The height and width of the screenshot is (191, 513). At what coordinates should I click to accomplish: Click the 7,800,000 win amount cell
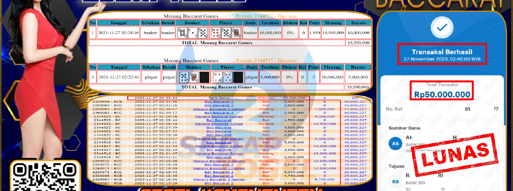click(x=325, y=109)
